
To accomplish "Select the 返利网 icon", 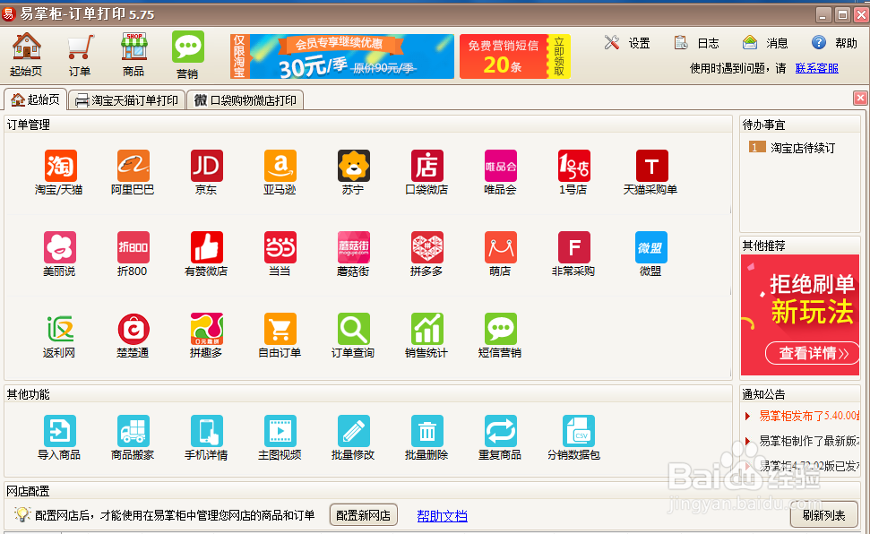I will 60,329.
